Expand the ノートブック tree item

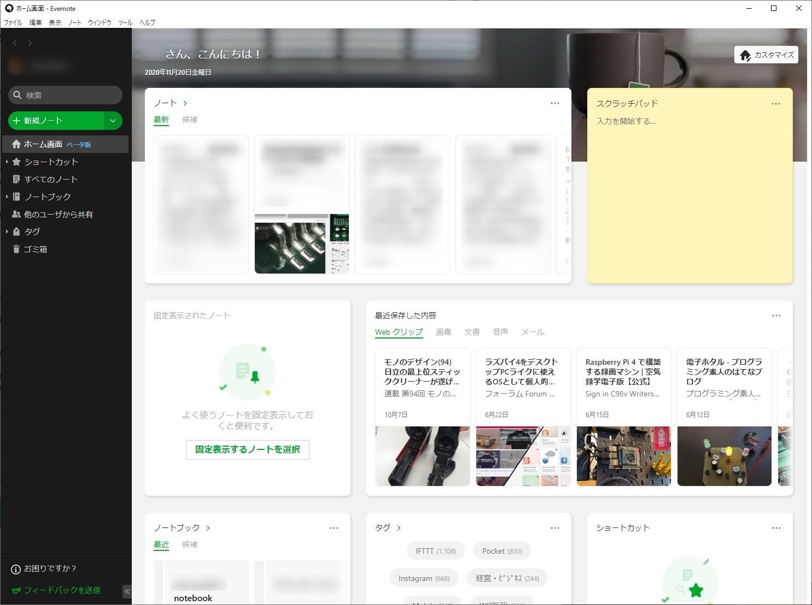[x=7, y=197]
